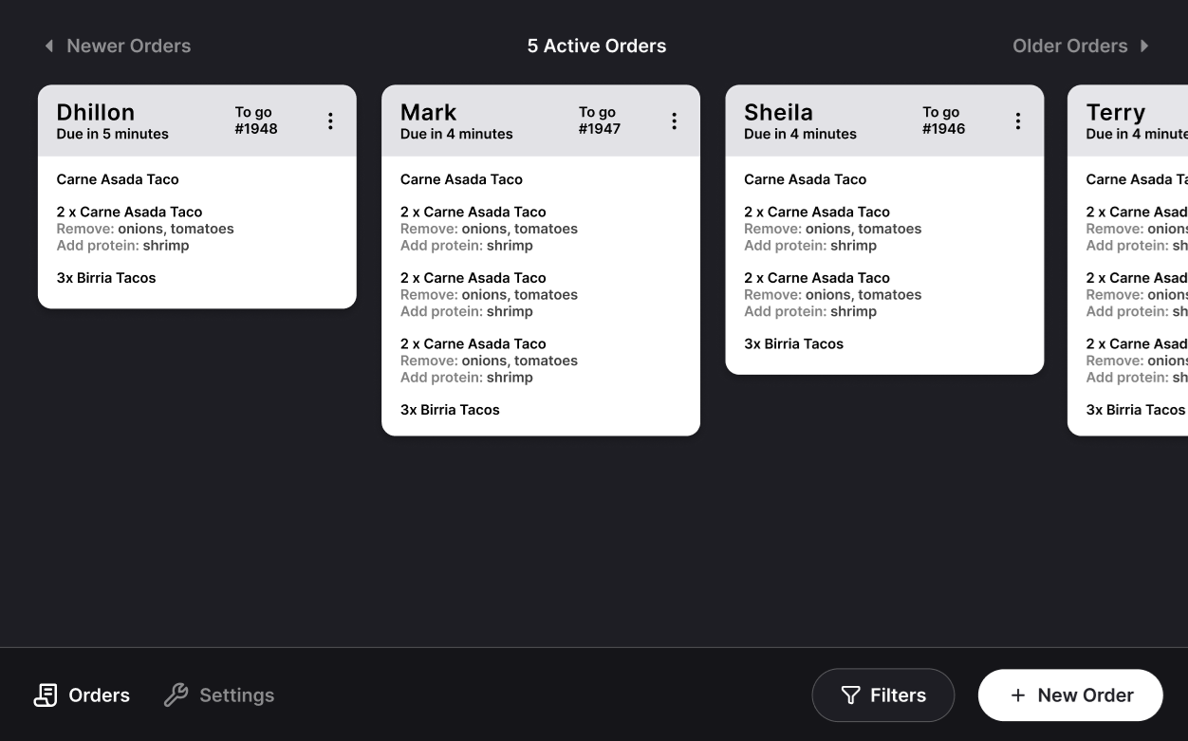Select order number #1946
Image resolution: width=1188 pixels, height=741 pixels.
[x=943, y=129]
